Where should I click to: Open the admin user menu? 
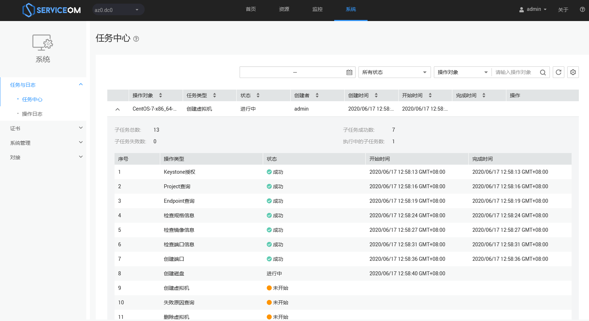533,9
